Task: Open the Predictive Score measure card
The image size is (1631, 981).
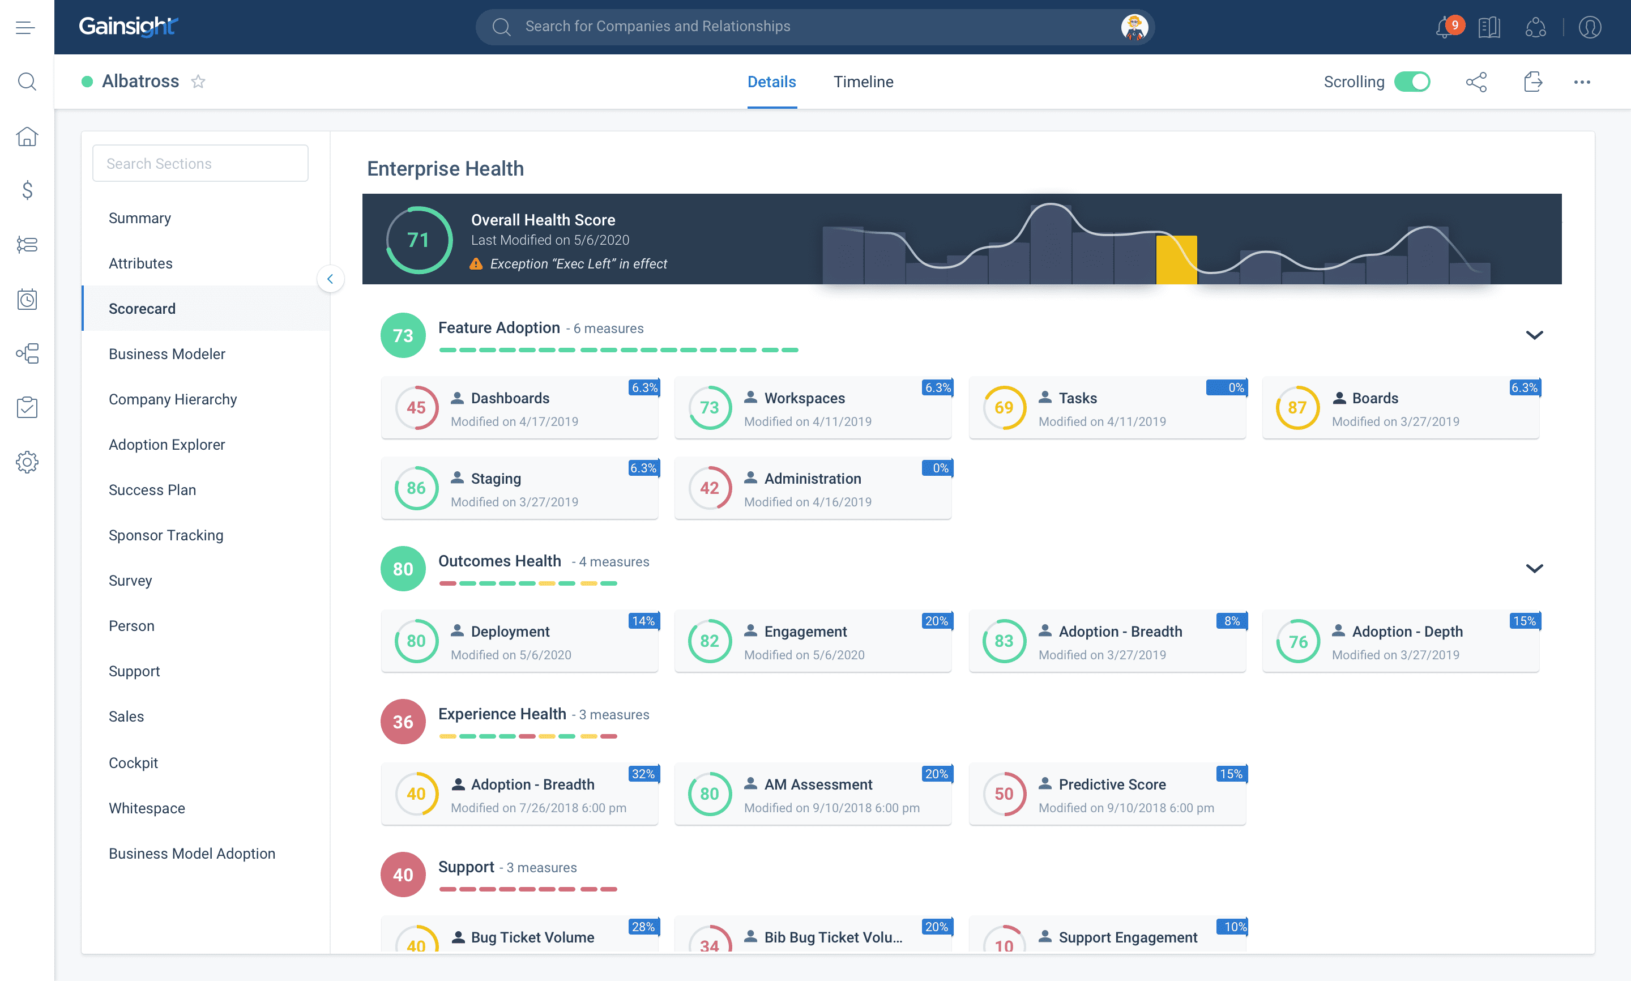Action: [x=1107, y=794]
